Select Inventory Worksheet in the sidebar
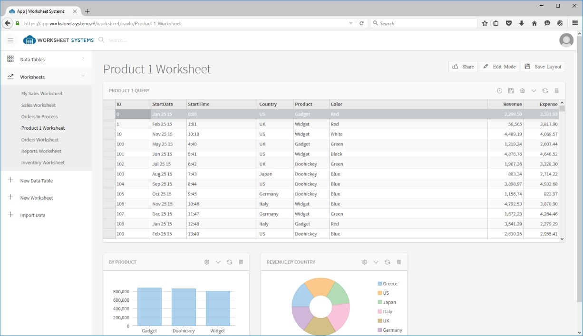583x336 pixels. click(43, 163)
